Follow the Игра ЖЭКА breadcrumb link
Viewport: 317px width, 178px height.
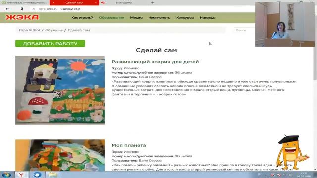pyautogui.click(x=30, y=30)
